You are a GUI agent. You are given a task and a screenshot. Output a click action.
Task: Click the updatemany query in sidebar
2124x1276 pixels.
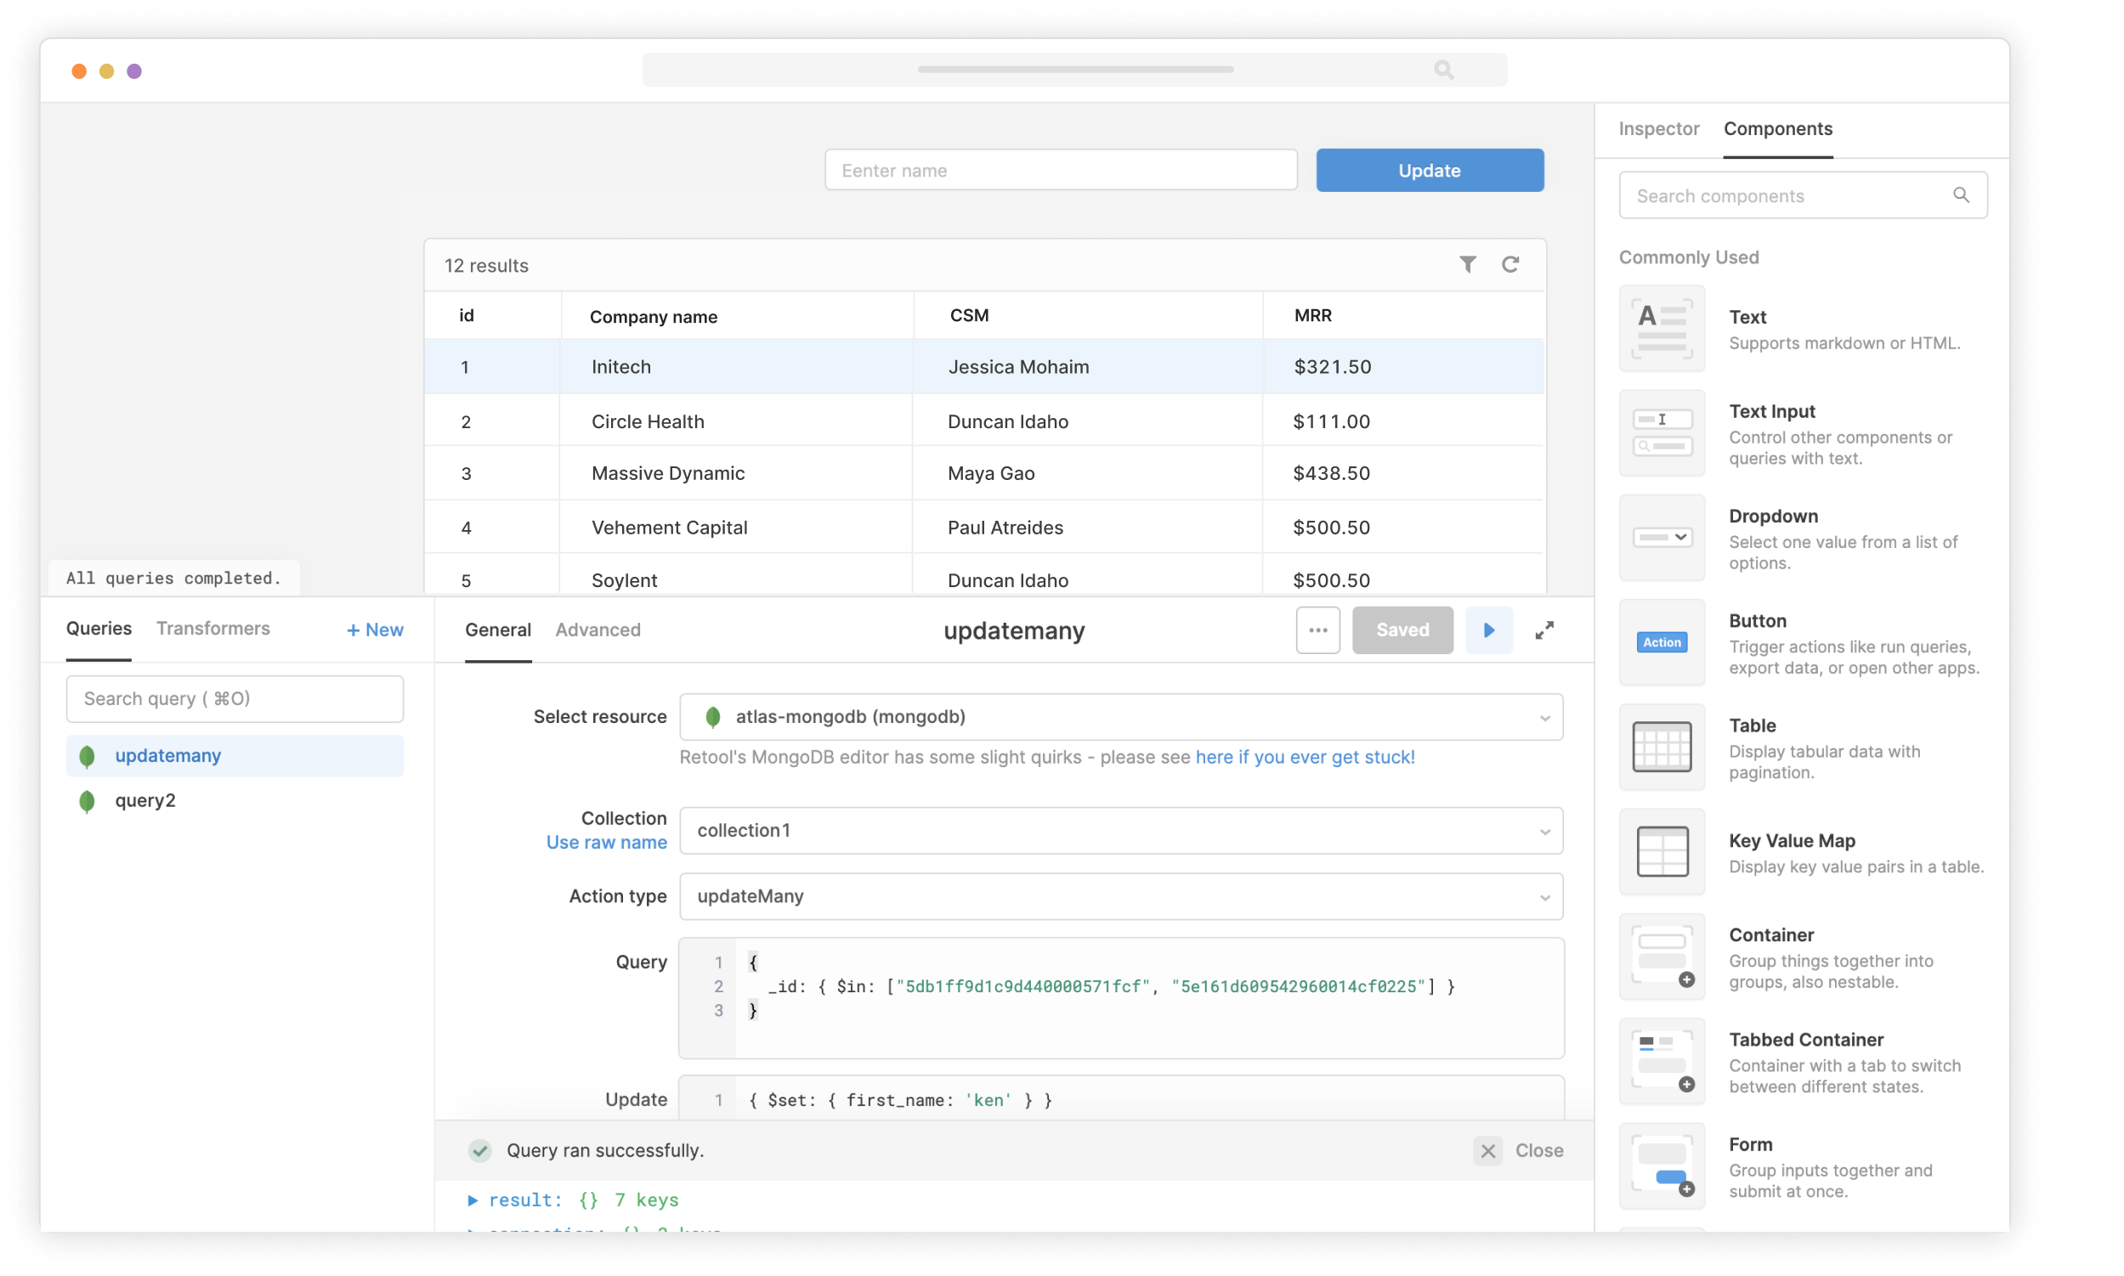(x=167, y=754)
